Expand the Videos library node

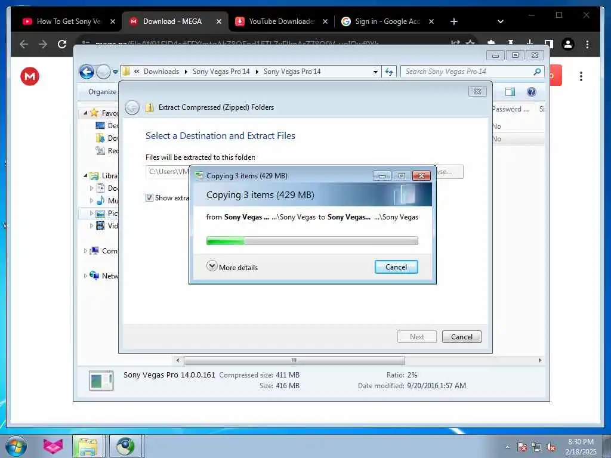click(91, 225)
